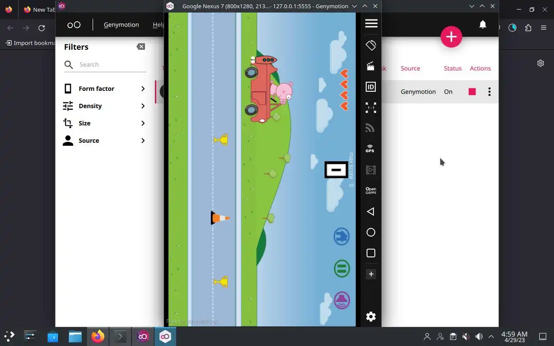Open the New Tab settings gear
Screen dimensions: 554x346
(541, 63)
